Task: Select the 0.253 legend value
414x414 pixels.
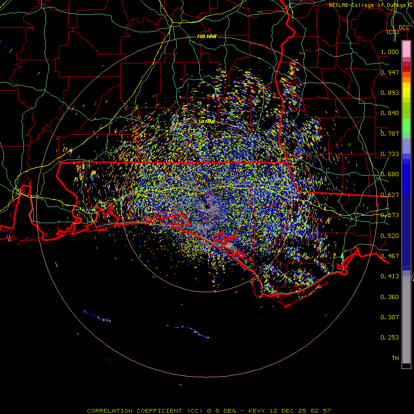Action: (390, 338)
